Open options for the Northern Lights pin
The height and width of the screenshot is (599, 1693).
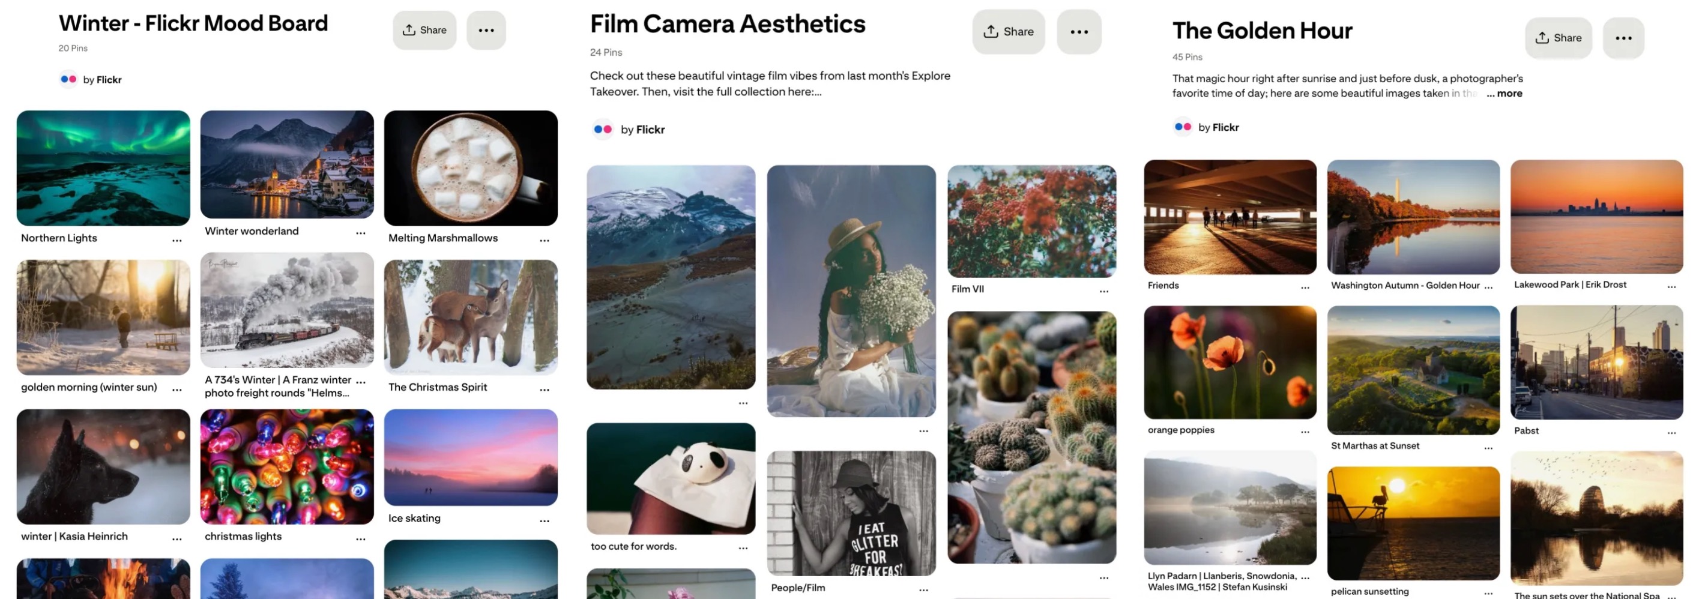coord(177,241)
